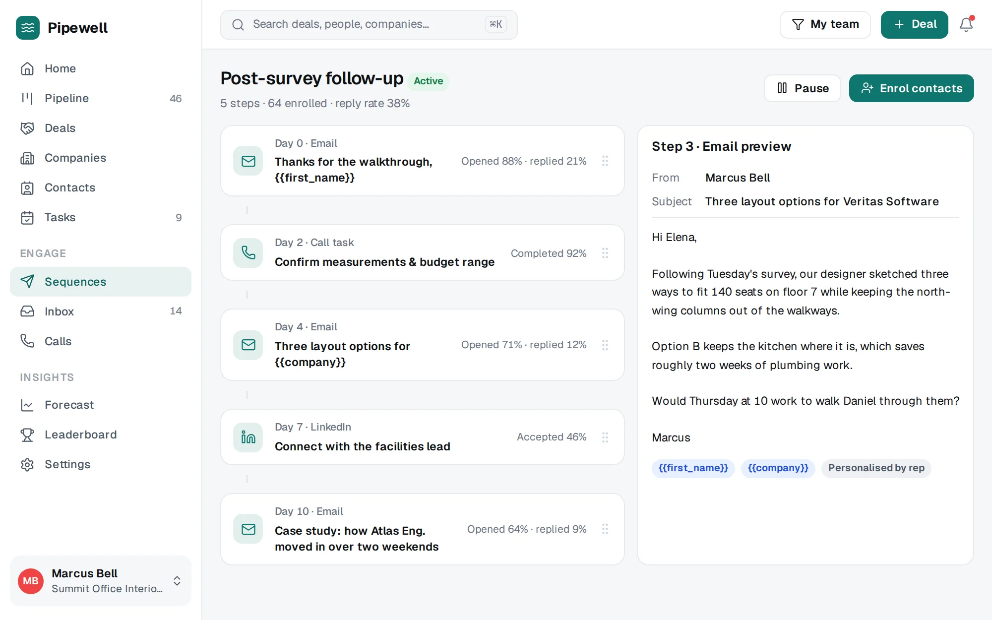Open Tasks with 9 pending
The width and height of the screenshot is (992, 620).
101,217
